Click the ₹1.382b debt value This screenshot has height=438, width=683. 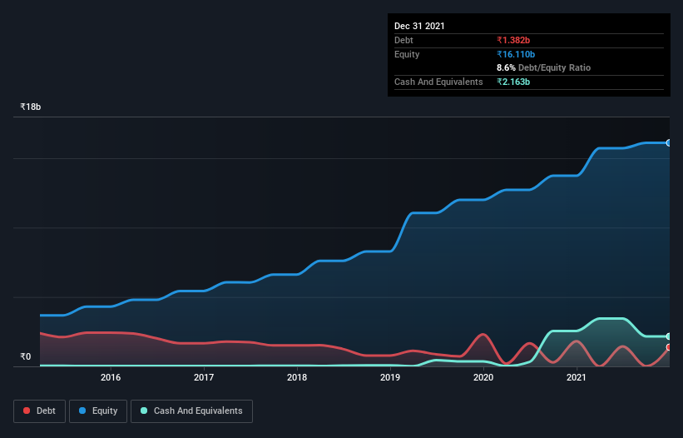pyautogui.click(x=513, y=40)
